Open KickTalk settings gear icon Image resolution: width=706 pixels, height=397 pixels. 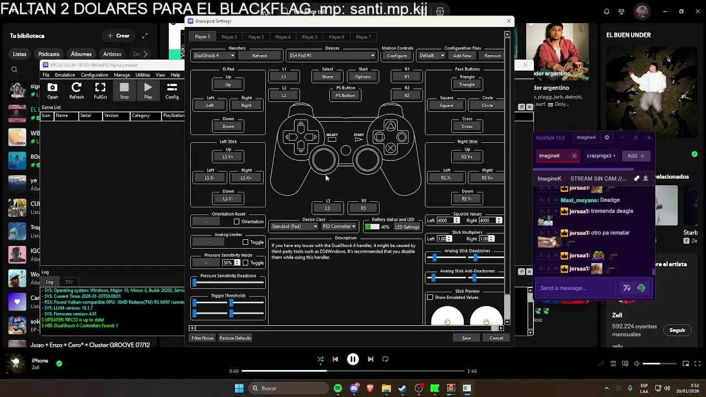coord(607,137)
